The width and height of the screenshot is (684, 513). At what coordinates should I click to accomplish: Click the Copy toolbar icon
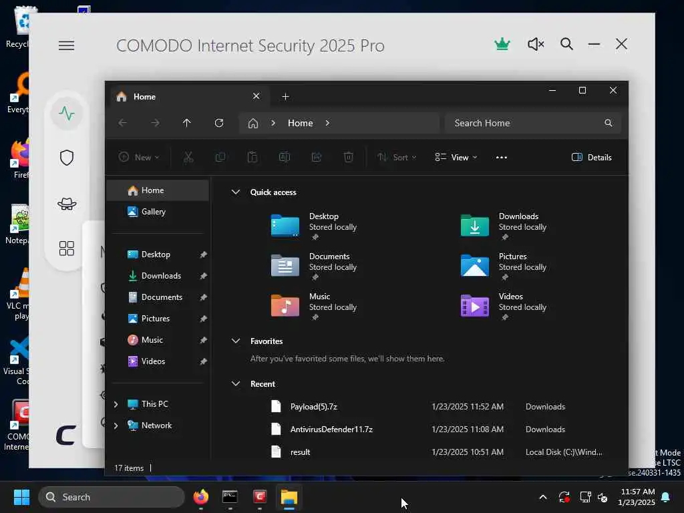[220, 157]
